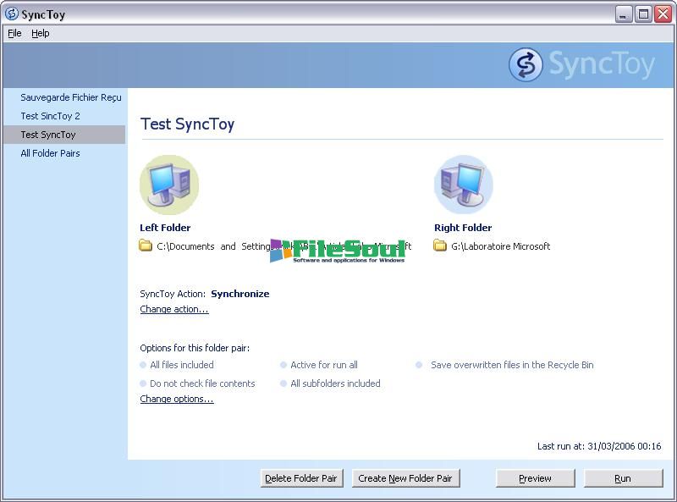677x502 pixels.
Task: Click Create New Folder Pair button
Action: pos(405,478)
